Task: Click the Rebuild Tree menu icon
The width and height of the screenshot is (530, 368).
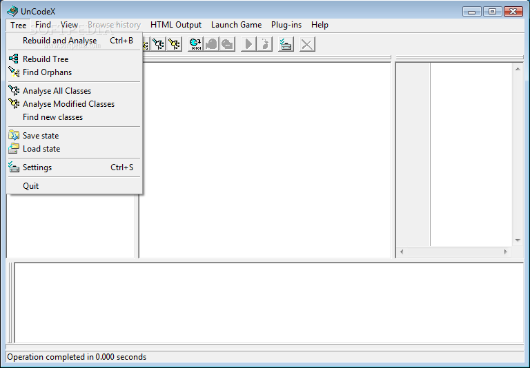Action: pos(14,59)
